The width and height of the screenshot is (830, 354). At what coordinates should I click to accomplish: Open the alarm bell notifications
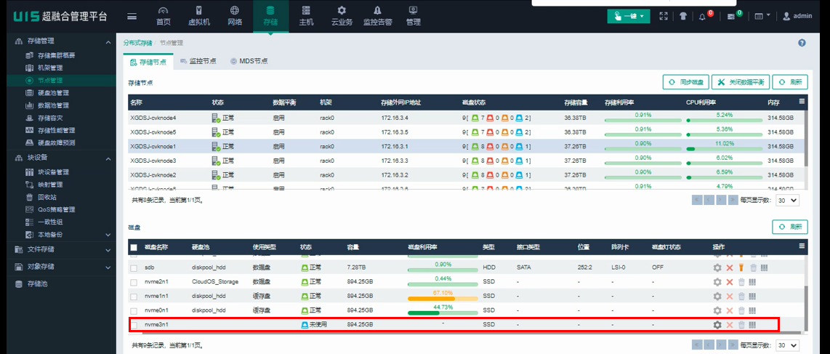[x=703, y=16]
